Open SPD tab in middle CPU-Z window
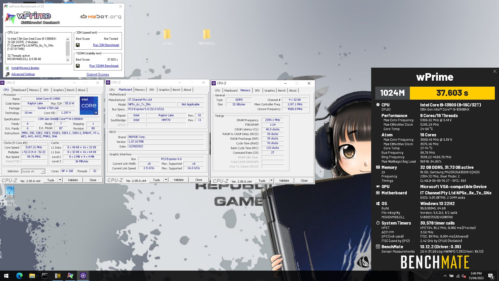The height and width of the screenshot is (281, 499). pyautogui.click(x=152, y=90)
